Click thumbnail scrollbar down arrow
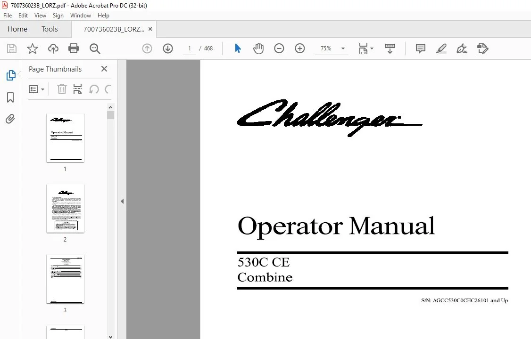The image size is (531, 339). click(x=110, y=336)
